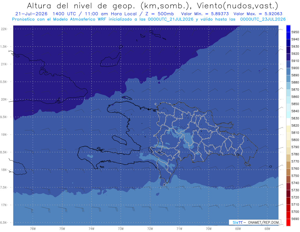Click the '5900' color bar label

[x=295, y=68]
